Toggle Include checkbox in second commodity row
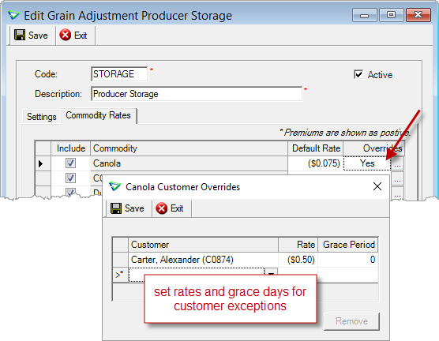Viewport: 439px width, 341px height. 70,178
